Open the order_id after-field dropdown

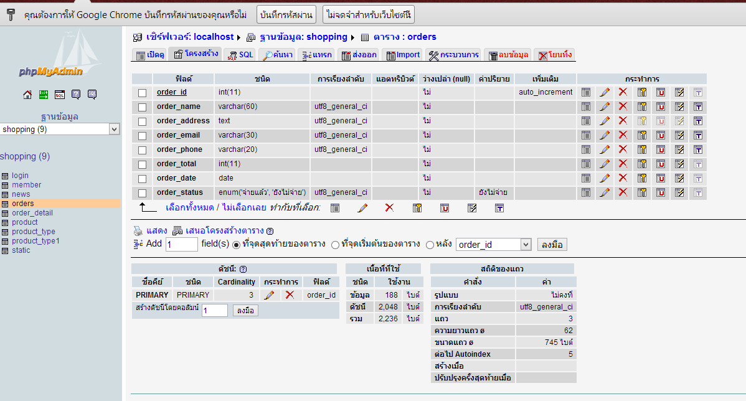point(493,245)
